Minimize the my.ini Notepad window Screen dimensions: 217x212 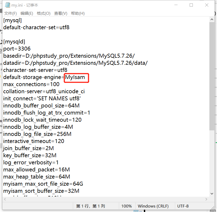tap(176, 5)
